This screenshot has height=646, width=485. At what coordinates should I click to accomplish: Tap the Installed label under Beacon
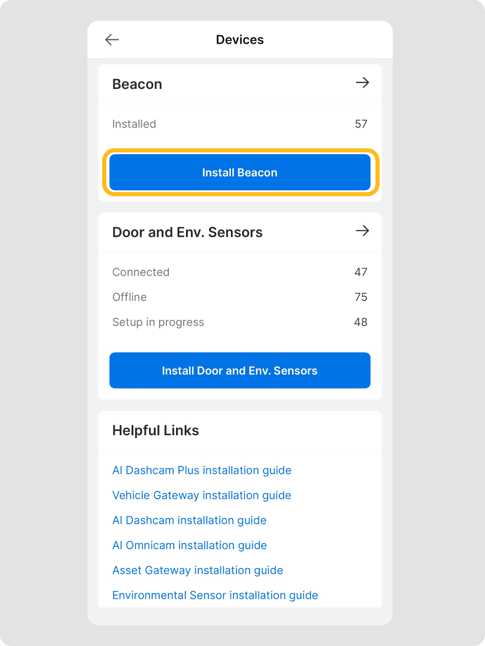tap(134, 124)
